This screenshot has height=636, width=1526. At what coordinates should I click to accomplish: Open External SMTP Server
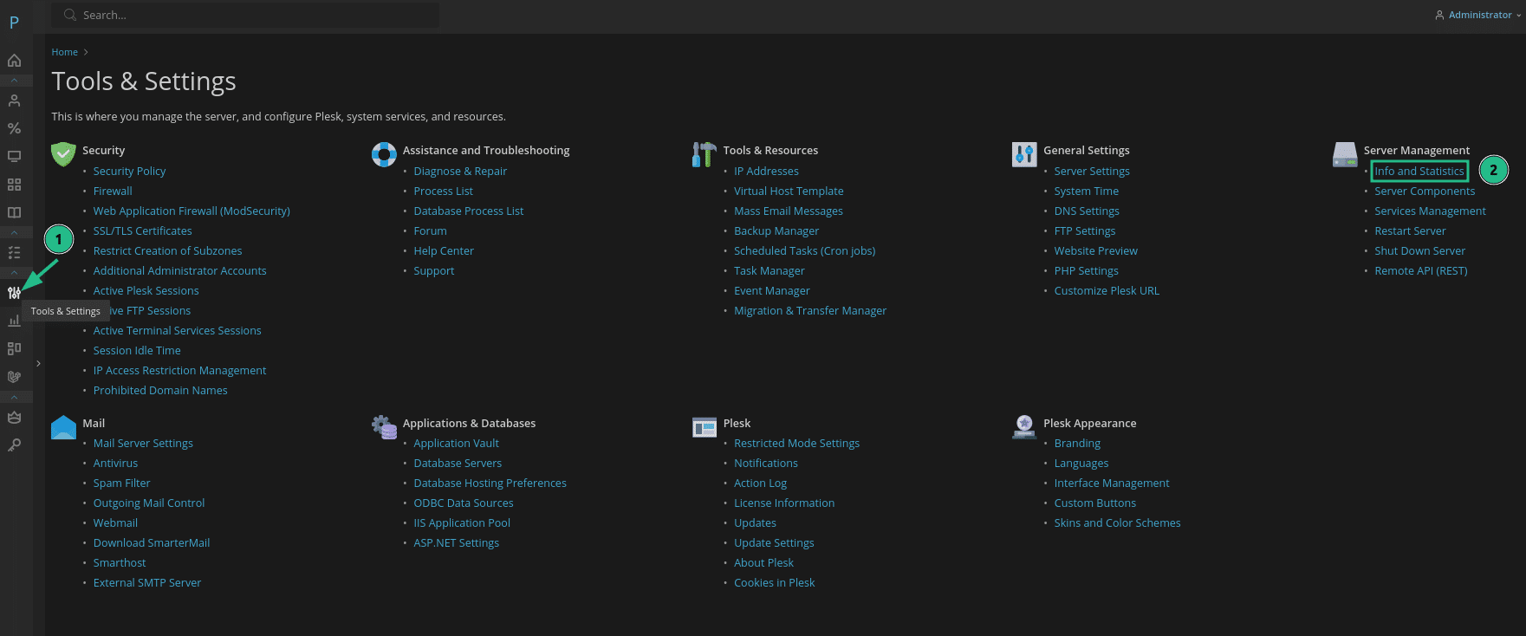[147, 583]
